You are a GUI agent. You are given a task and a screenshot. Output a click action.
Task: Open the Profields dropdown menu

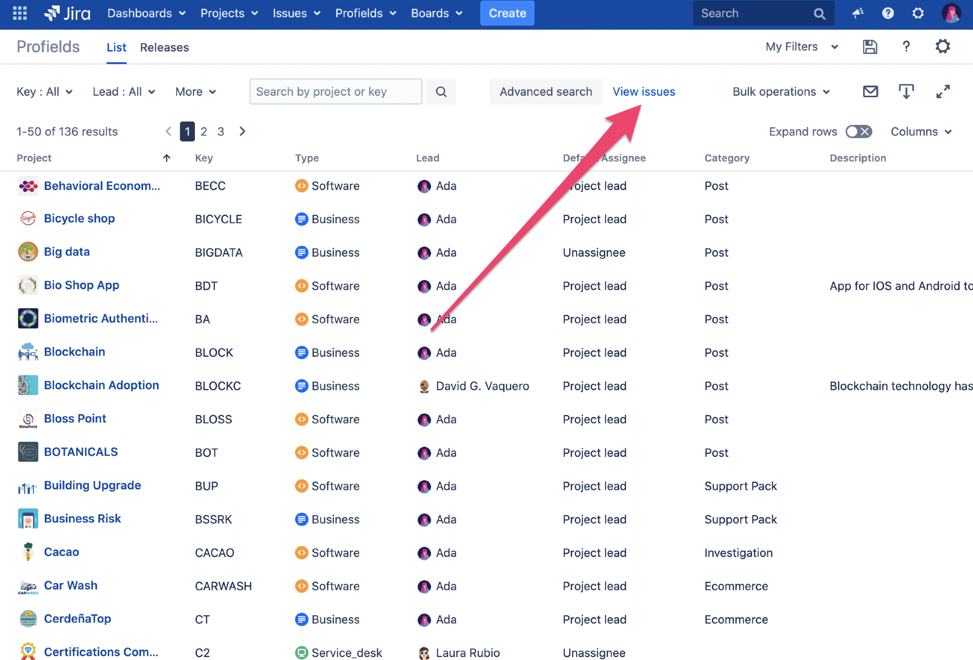365,13
